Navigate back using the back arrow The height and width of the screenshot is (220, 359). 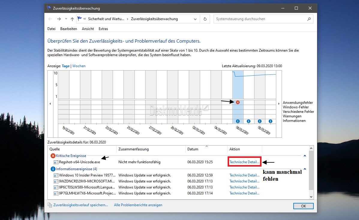pyautogui.click(x=50, y=19)
